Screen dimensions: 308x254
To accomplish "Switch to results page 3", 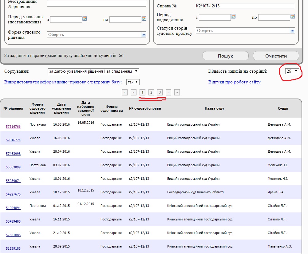I will [160, 92].
